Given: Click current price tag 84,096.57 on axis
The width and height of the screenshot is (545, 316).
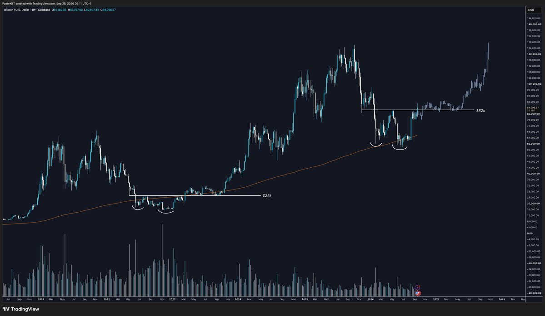Looking at the screenshot, I should tap(533, 108).
